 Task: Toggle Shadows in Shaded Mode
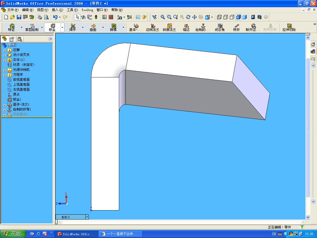point(253,17)
